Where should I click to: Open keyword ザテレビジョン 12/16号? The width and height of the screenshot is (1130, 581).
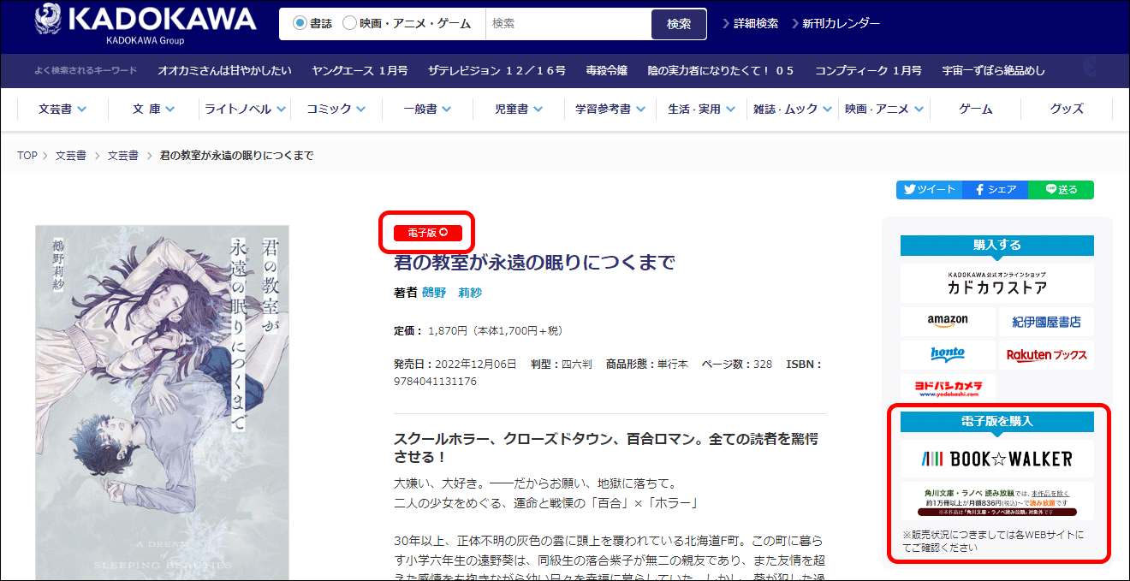(x=497, y=71)
